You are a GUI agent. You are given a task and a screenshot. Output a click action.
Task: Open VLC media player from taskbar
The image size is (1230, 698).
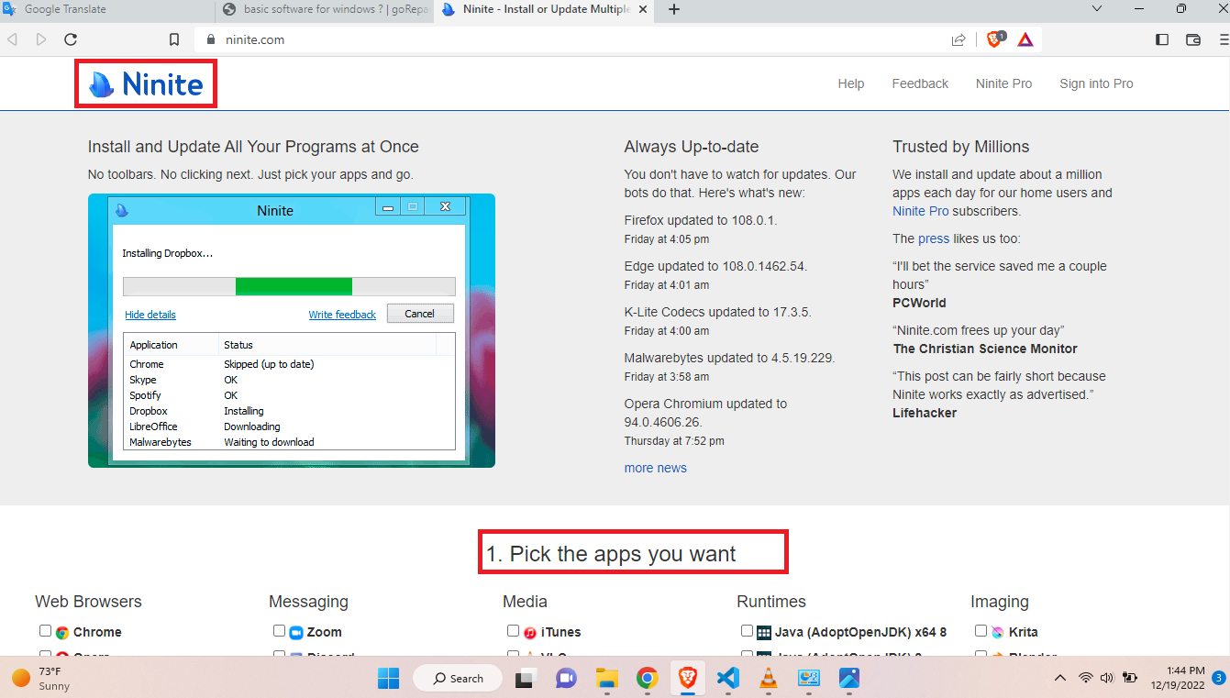click(x=769, y=679)
